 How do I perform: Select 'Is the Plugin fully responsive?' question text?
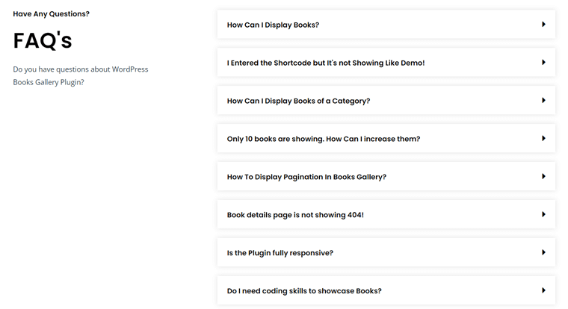pos(280,254)
